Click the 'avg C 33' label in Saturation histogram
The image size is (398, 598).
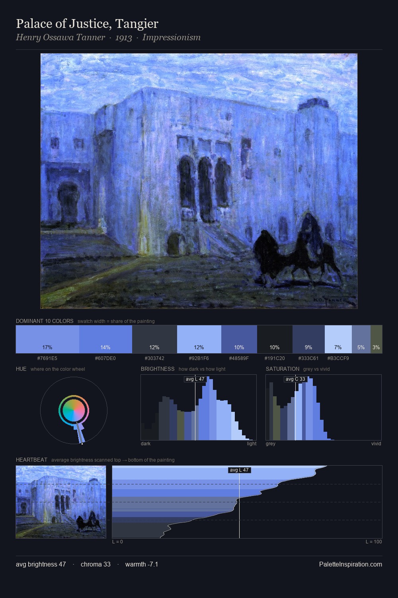[295, 379]
